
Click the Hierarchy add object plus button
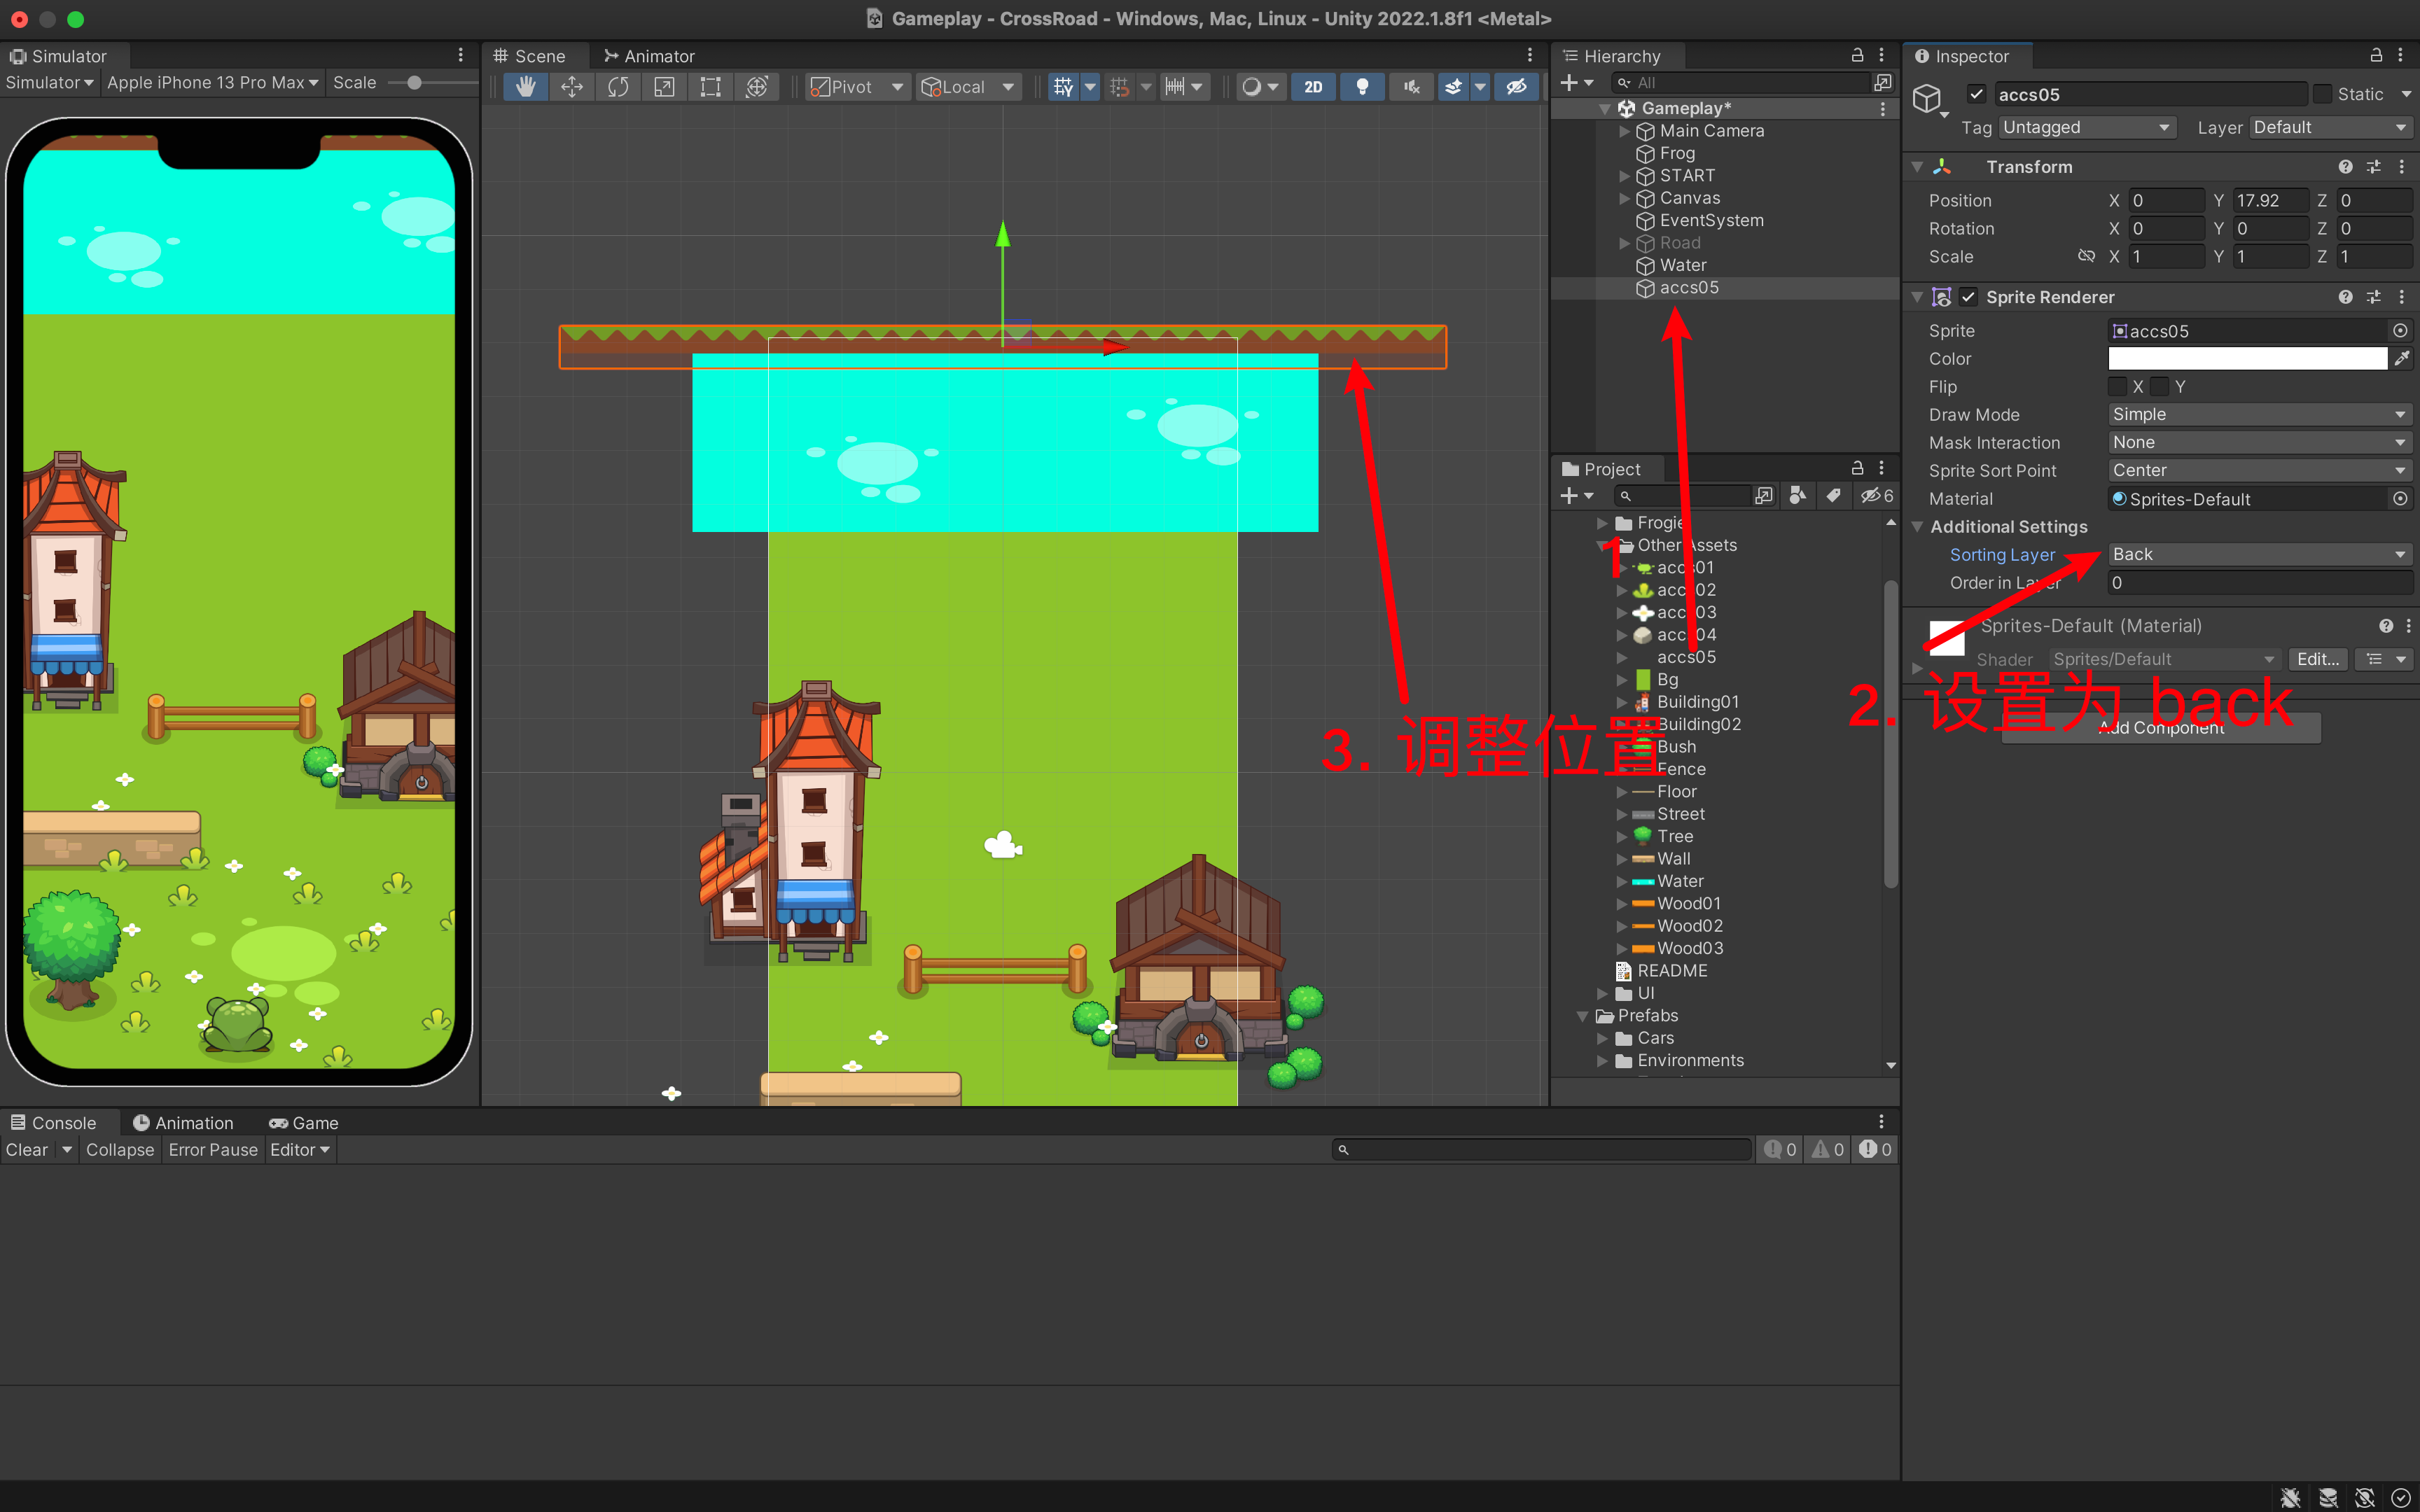[x=1577, y=83]
